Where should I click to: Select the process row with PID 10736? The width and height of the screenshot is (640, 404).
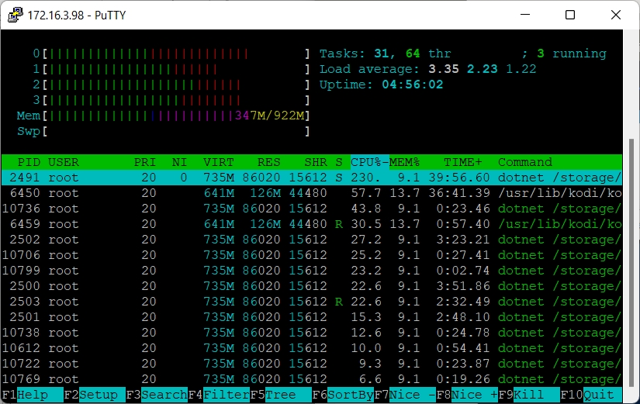(310, 209)
